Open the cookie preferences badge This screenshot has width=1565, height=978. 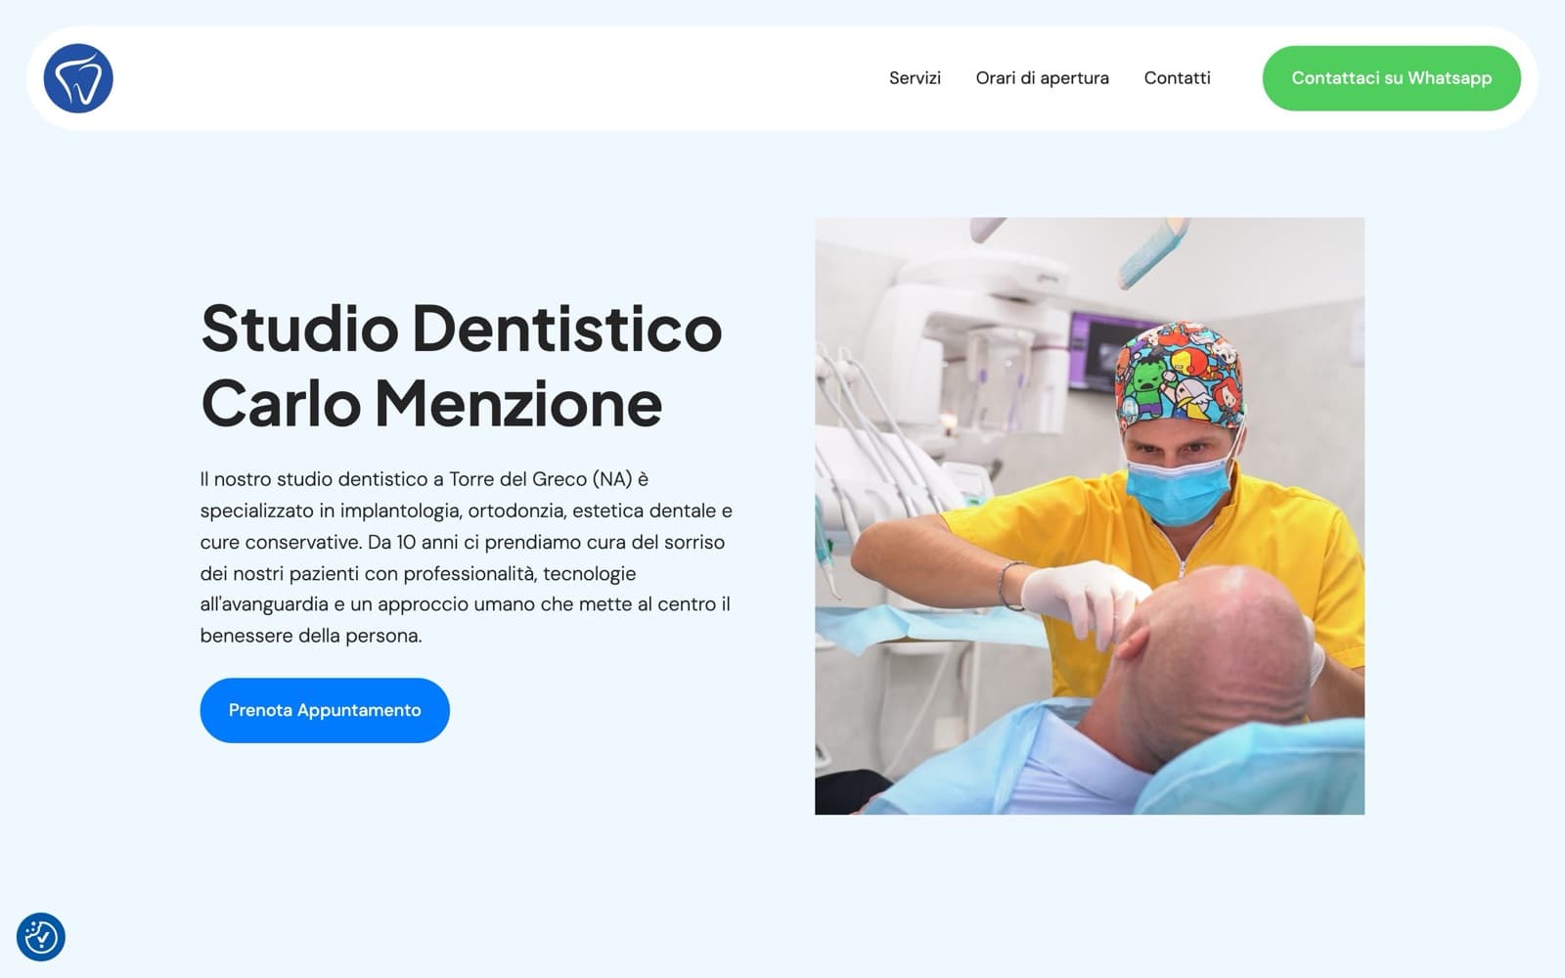point(41,937)
